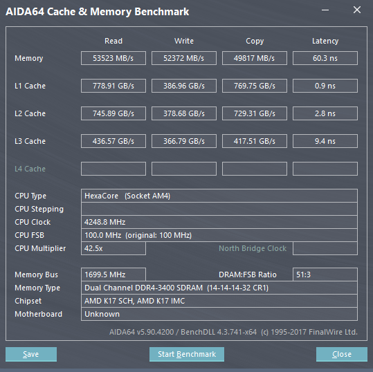Click CPU Clock field 4248.8 MHz

[x=219, y=222]
